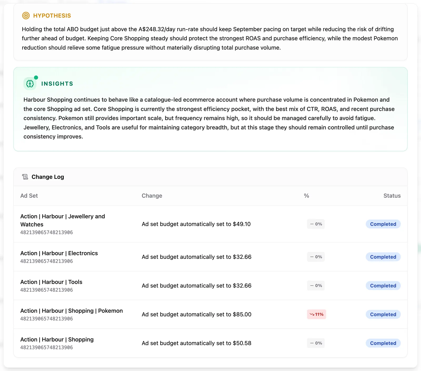Open the Shopping | Pokemon ad set
The height and width of the screenshot is (371, 421).
72,311
